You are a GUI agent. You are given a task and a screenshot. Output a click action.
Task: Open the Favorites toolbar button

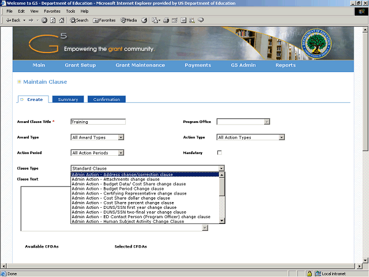pos(104,20)
